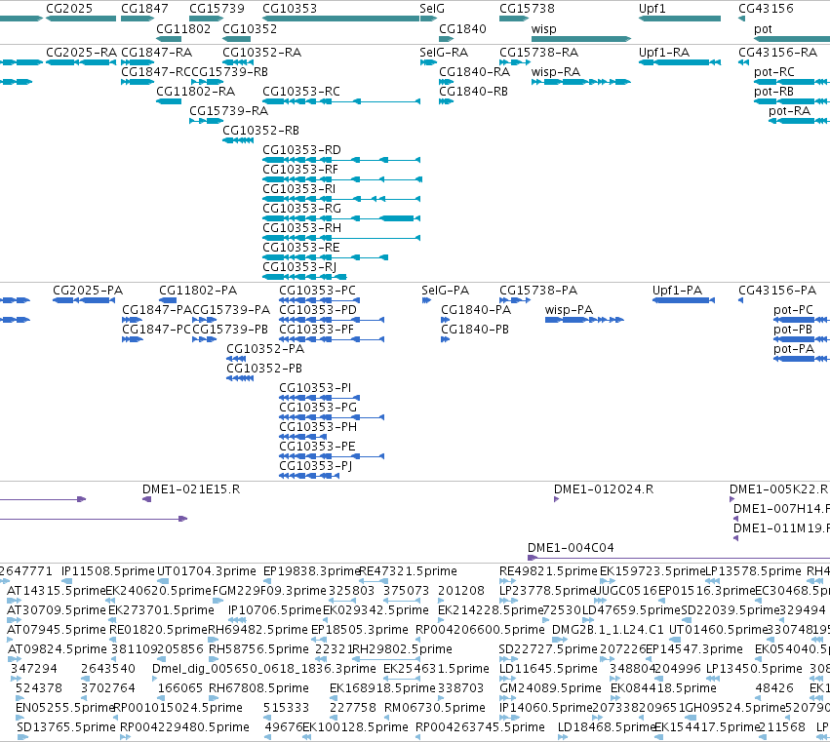The height and width of the screenshot is (742, 830).
Task: Click protein CG1840-PB
Action: [445, 339]
